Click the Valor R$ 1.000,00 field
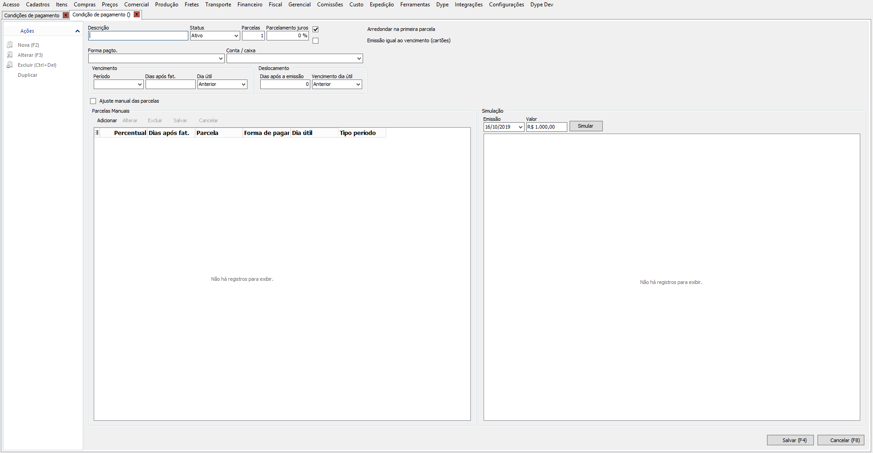 [x=547, y=127]
